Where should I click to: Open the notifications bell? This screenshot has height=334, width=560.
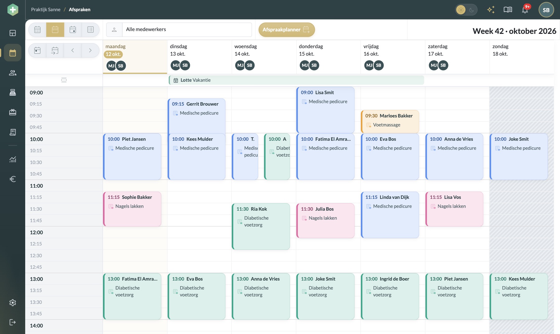525,10
